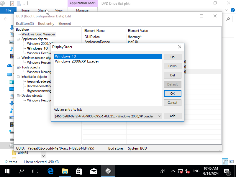Open Manage tab under Application Tools
The image size is (236, 177).
[82, 10]
